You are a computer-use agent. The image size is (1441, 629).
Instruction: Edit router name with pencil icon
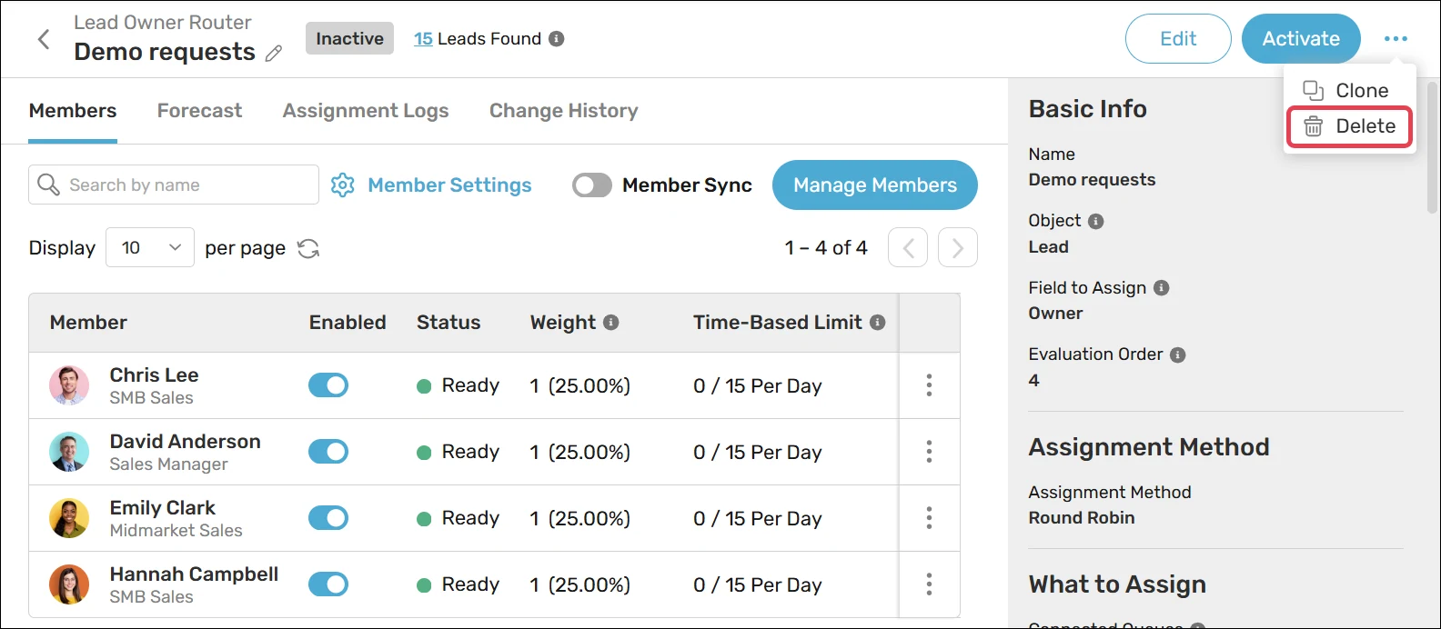pos(273,54)
